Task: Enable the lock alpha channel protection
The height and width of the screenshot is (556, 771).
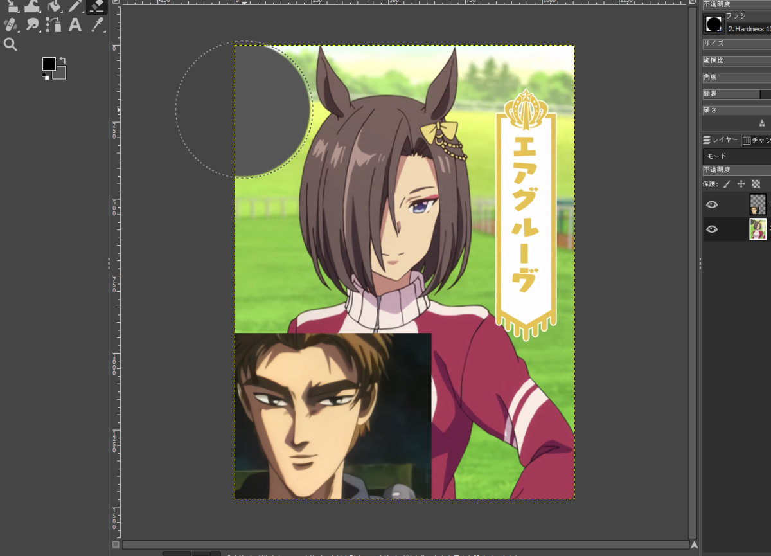Action: 756,183
